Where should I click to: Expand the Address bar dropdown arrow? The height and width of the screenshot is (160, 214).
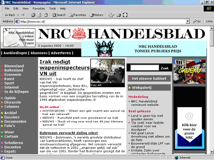pyautogui.click(x=187, y=21)
